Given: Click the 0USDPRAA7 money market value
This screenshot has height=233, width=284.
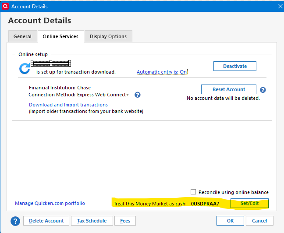Looking at the screenshot, I should [x=205, y=204].
